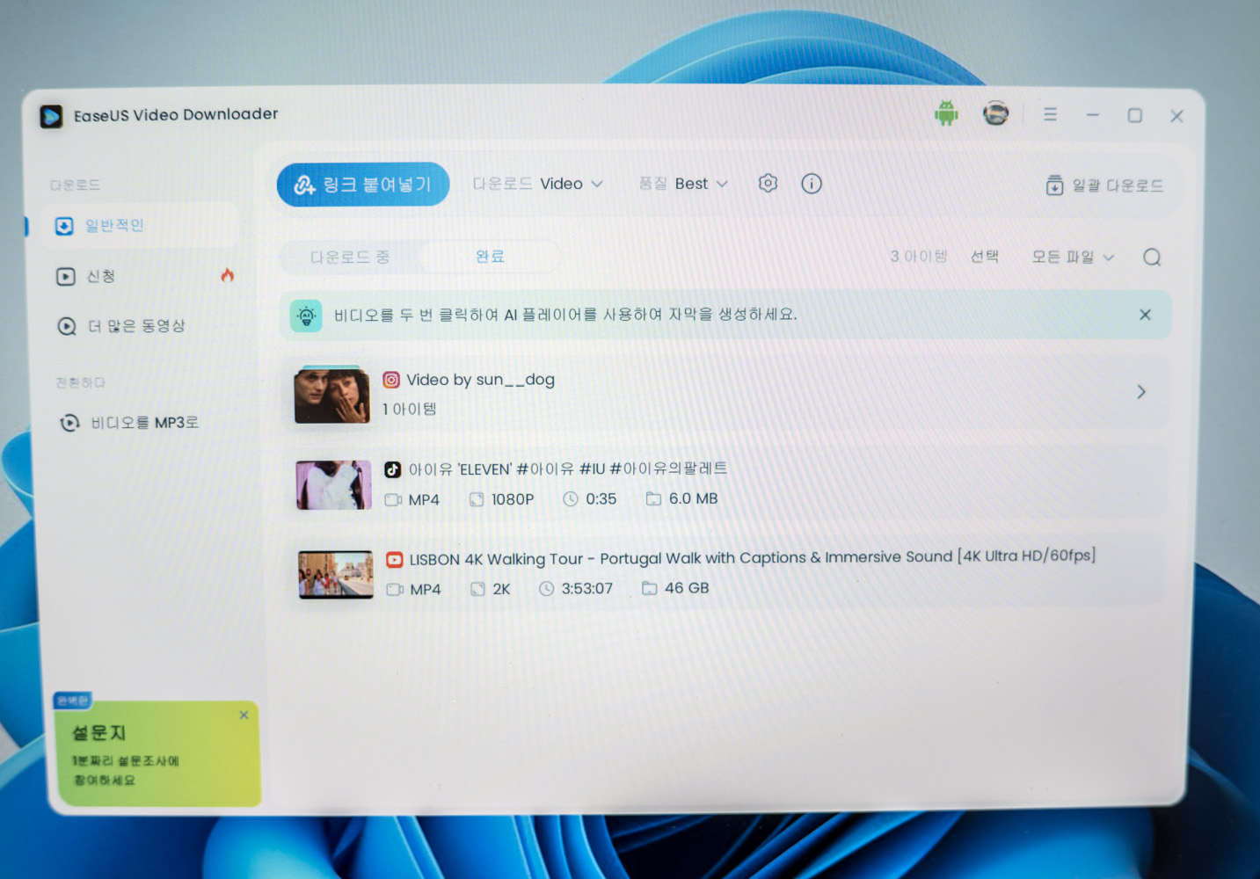Click the Instagram icon beside sun__dog video

[x=391, y=380]
